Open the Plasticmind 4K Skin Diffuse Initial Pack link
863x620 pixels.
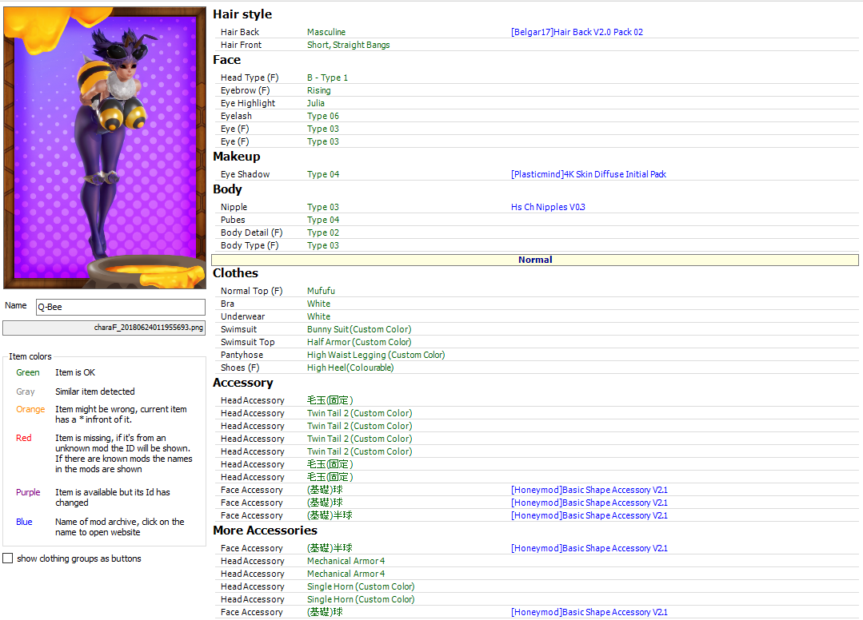click(x=589, y=174)
